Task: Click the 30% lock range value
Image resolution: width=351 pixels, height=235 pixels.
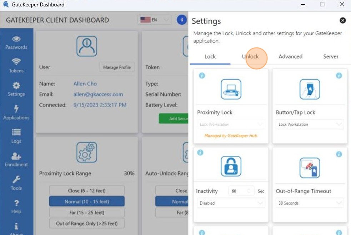Action: click(x=129, y=174)
